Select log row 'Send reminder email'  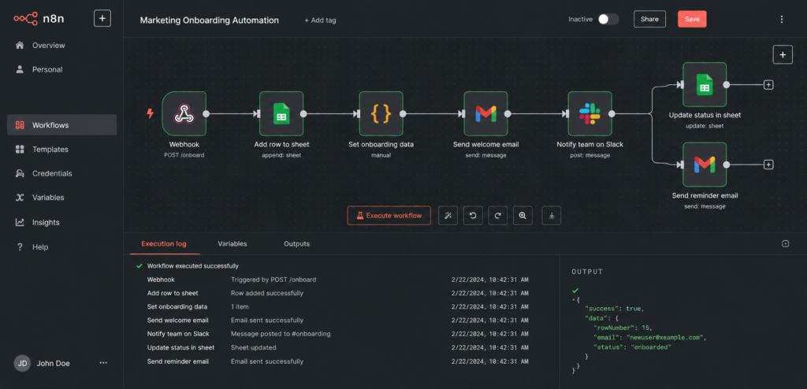point(337,361)
